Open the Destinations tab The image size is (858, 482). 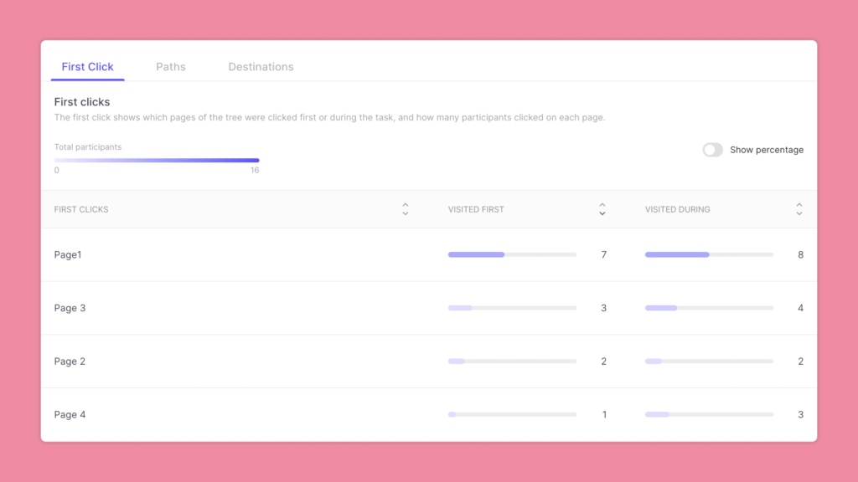click(261, 67)
